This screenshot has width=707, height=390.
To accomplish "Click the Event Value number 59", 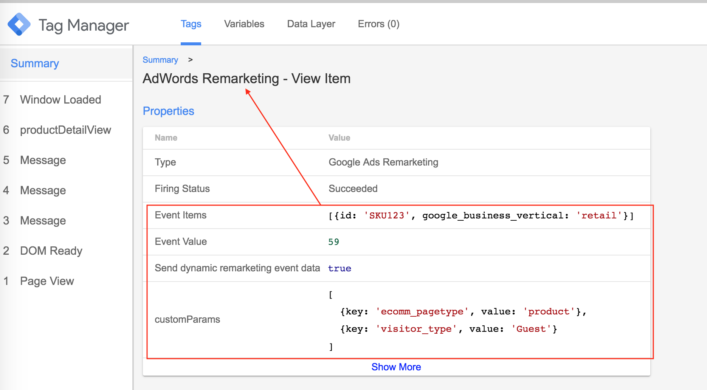I will click(x=333, y=242).
